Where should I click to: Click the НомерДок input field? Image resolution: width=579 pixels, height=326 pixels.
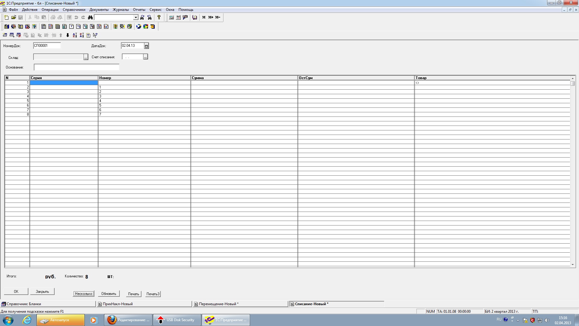pyautogui.click(x=47, y=46)
